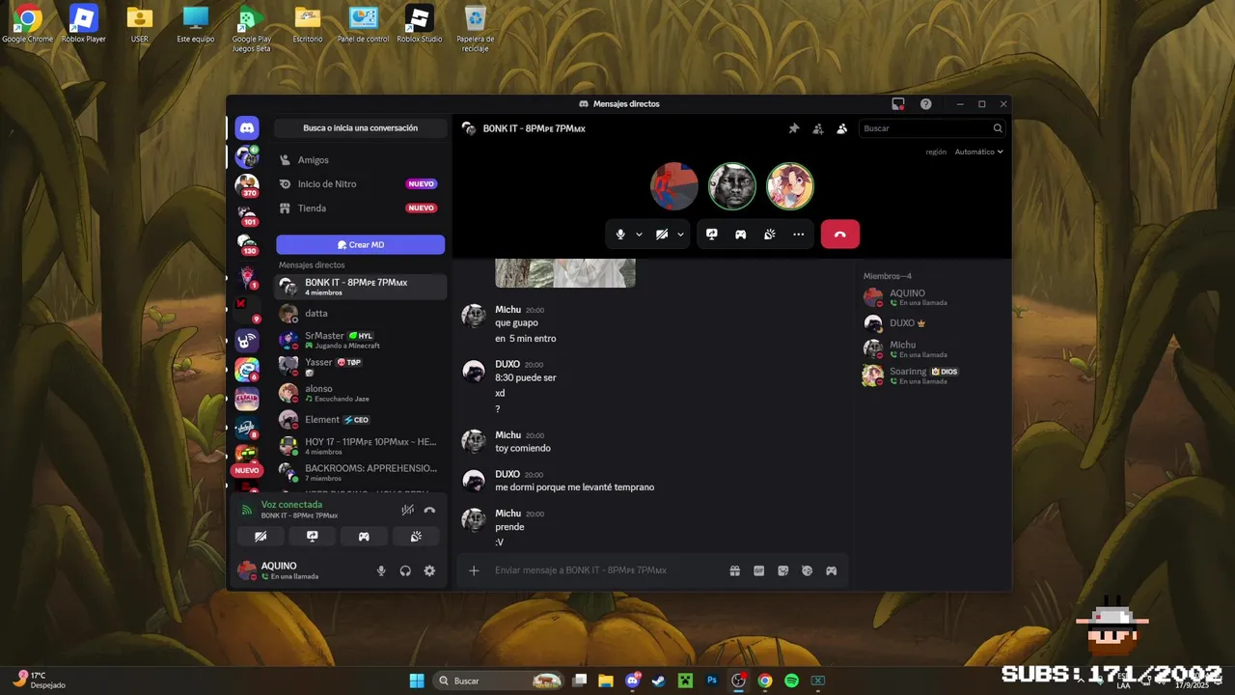Deafen with headphones icon in user panel
Screen dimensions: 1235x695
[x=405, y=570]
